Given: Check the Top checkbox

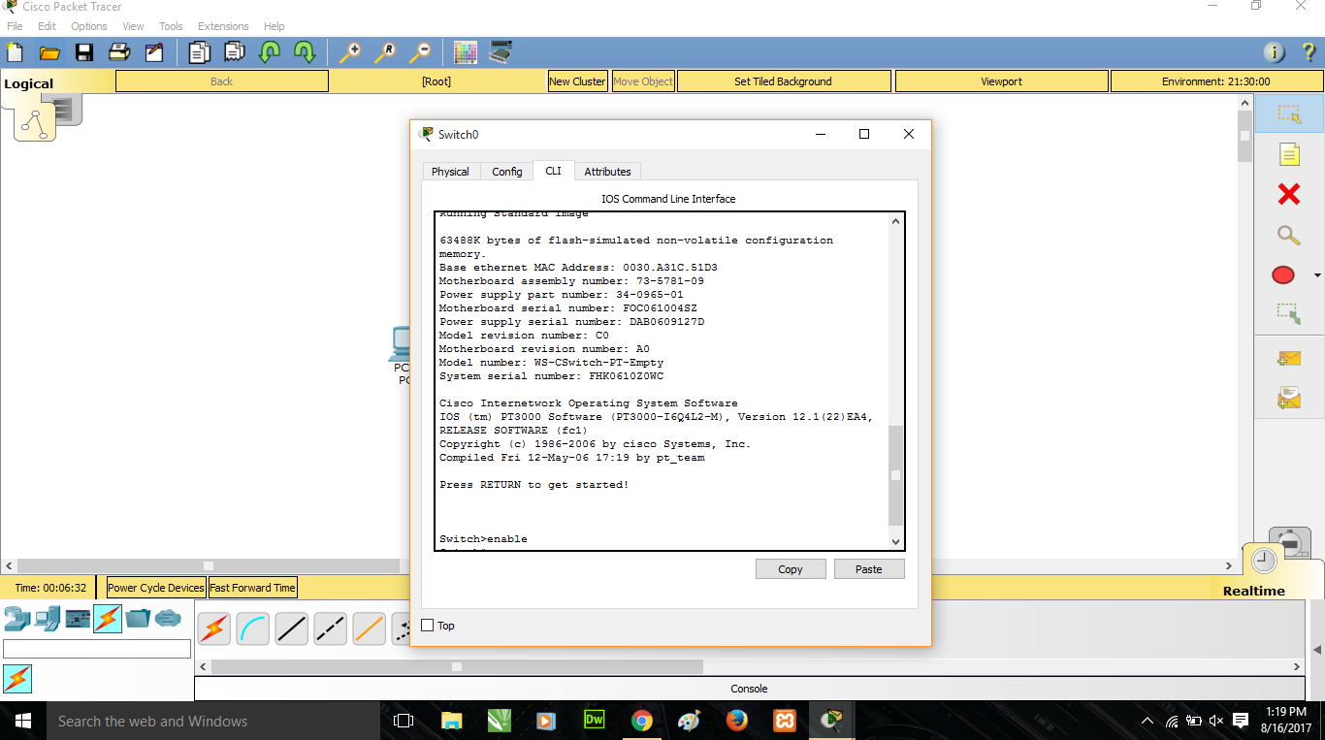Looking at the screenshot, I should 425,626.
